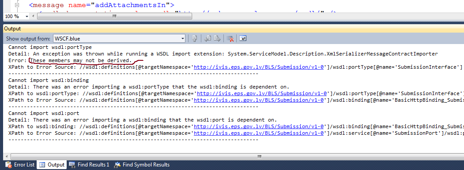Click 'These members may not be derived.' text
Screen dimensions: 464x170
pos(81,60)
